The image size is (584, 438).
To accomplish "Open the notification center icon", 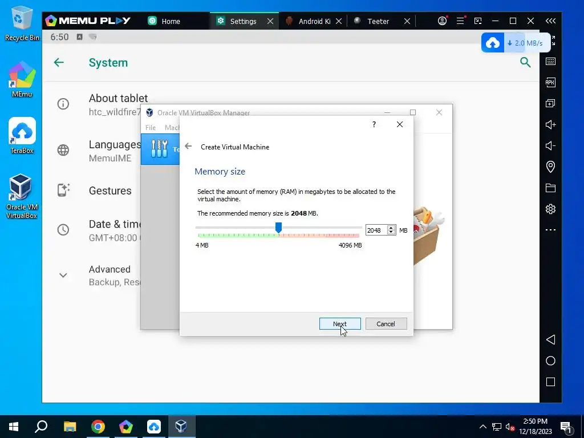I will (x=566, y=427).
